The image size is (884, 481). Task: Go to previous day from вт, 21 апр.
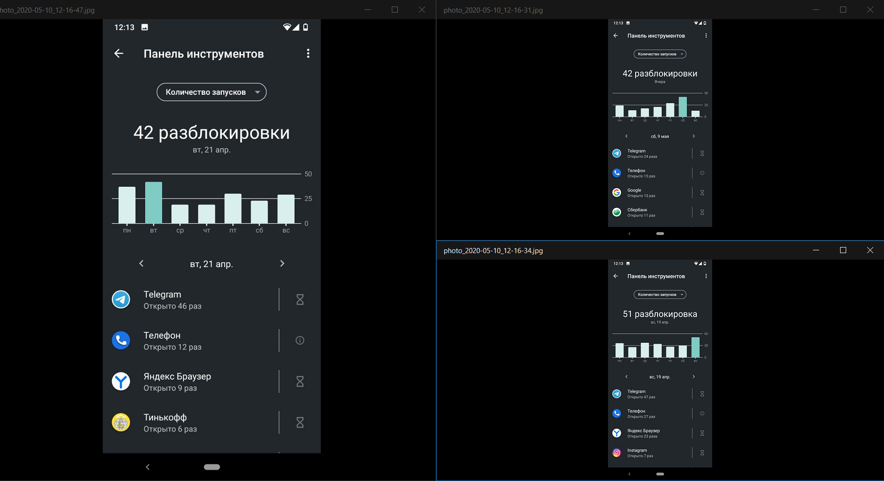coord(141,264)
